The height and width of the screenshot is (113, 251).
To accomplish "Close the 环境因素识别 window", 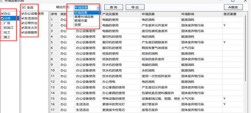I will tap(245, 1).
